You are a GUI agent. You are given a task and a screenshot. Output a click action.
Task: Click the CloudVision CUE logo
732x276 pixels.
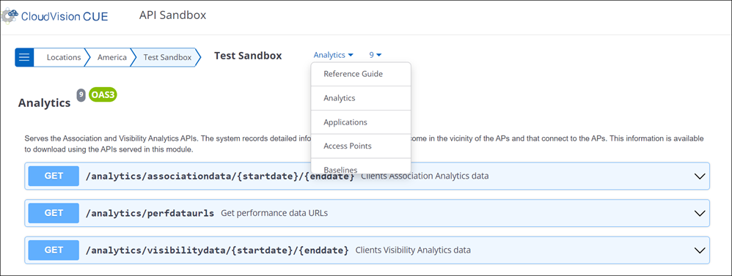point(54,17)
